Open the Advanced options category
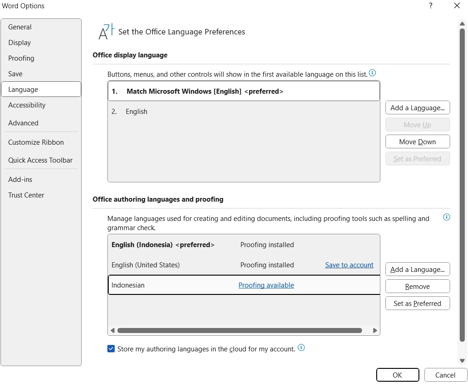The image size is (468, 384). coord(41,123)
